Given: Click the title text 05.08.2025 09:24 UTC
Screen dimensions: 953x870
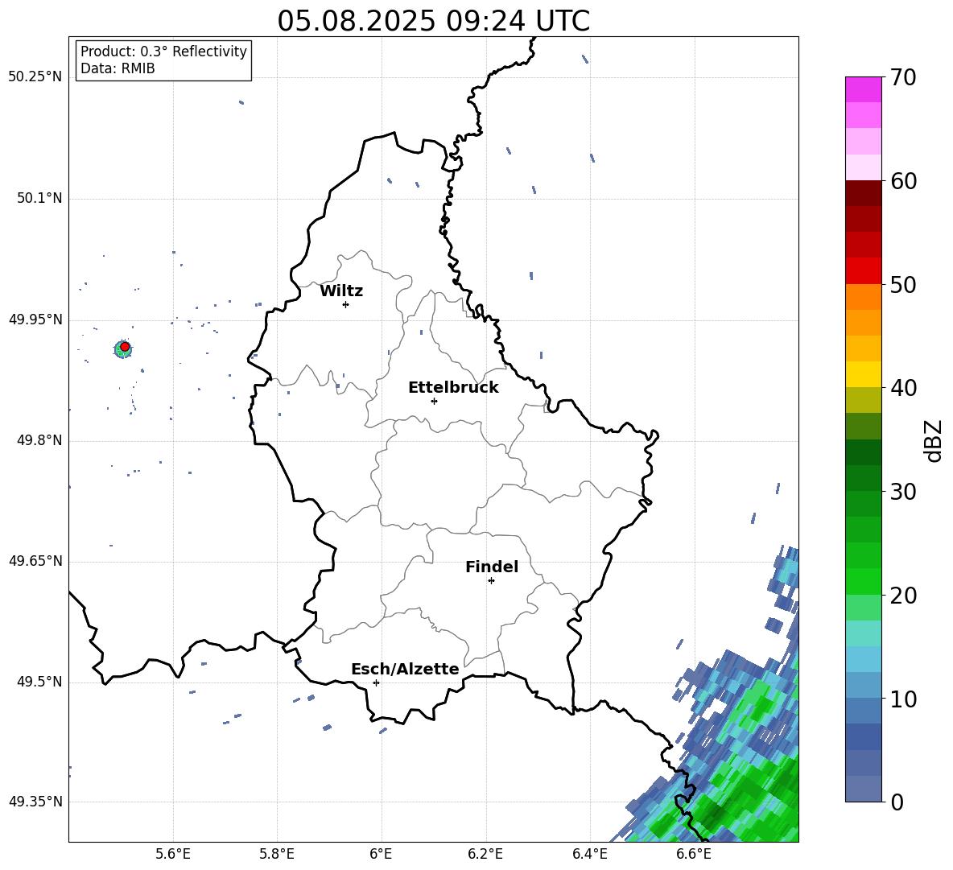Looking at the screenshot, I should (x=433, y=21).
